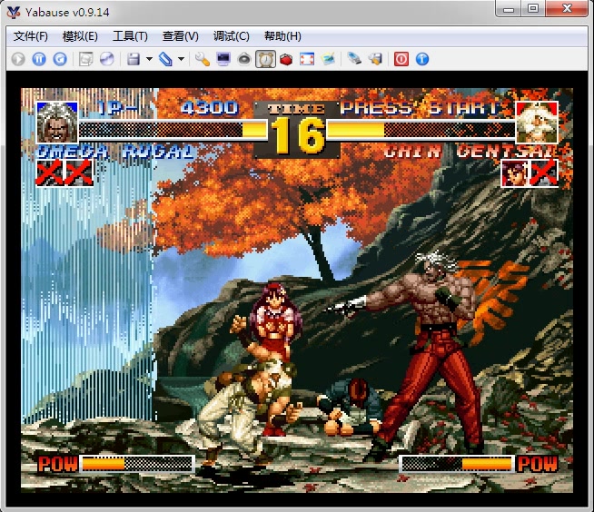Click the Run emulation play icon
Image resolution: width=594 pixels, height=512 pixels.
click(18, 59)
